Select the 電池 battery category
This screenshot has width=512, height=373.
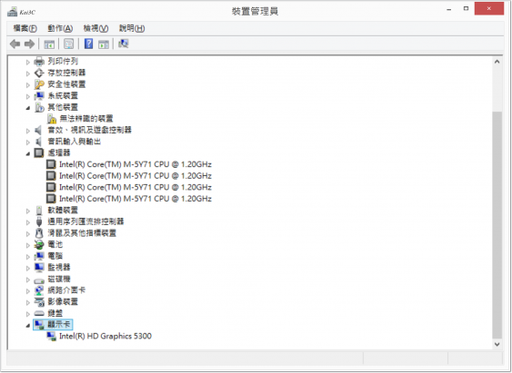(x=55, y=244)
